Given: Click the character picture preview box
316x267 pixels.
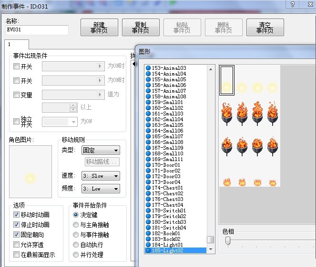Looking at the screenshot, I should [x=31, y=172].
